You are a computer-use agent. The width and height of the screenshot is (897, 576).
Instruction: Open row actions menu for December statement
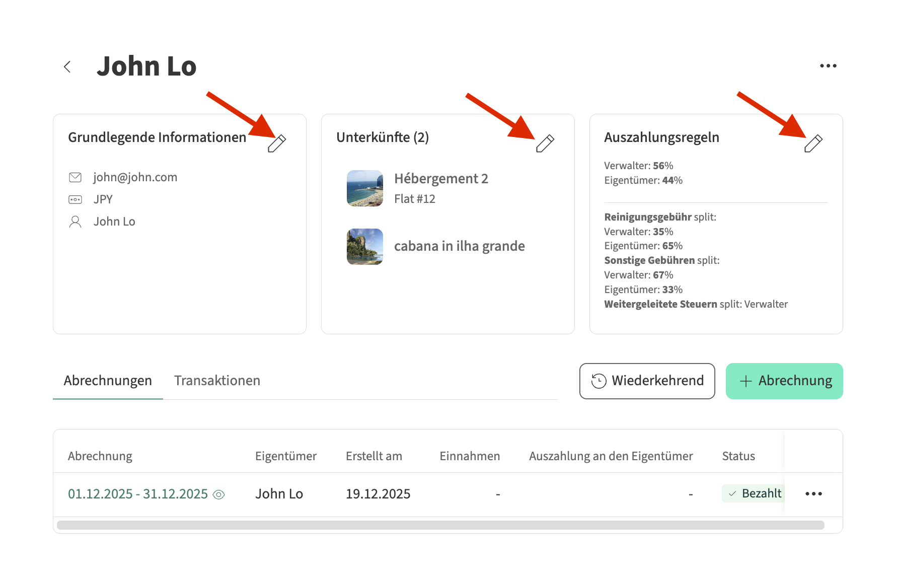(813, 494)
